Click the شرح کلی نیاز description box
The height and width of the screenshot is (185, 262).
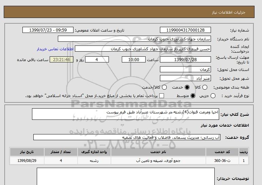click(126, 114)
